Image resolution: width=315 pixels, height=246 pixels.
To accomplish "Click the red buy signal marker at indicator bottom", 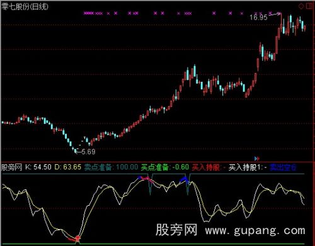I will 77,238.
